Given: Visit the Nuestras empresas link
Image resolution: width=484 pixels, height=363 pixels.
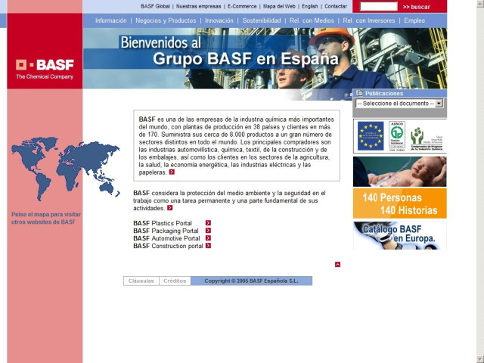Looking at the screenshot, I should tap(198, 6).
